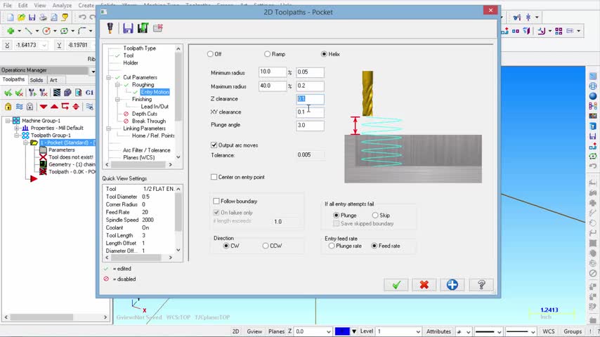Open the Edit menu
Viewport: 600px width, 337px height.
[x=23, y=6]
